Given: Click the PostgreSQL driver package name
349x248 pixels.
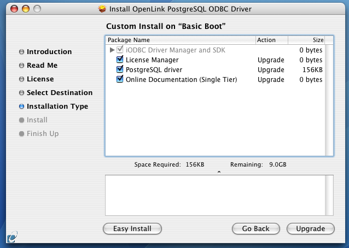Looking at the screenshot, I should tap(154, 70).
